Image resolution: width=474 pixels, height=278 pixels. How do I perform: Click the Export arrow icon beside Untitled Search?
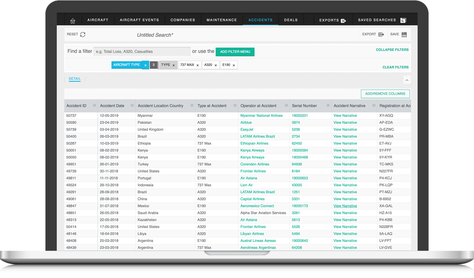381,34
